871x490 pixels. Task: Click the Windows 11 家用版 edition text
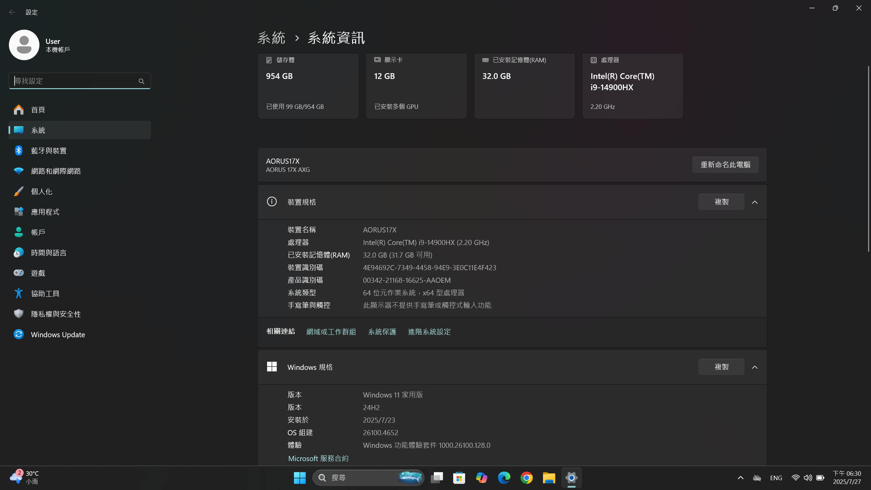[393, 395]
